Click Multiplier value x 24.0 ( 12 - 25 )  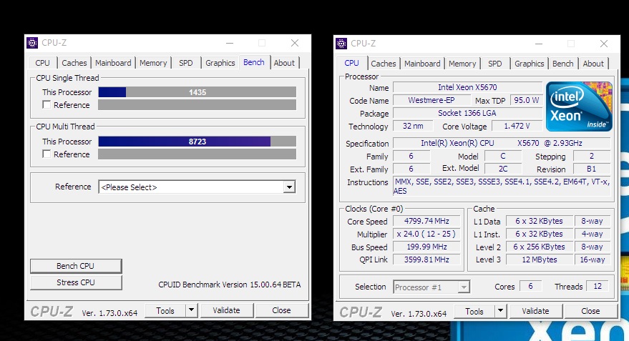click(x=426, y=234)
